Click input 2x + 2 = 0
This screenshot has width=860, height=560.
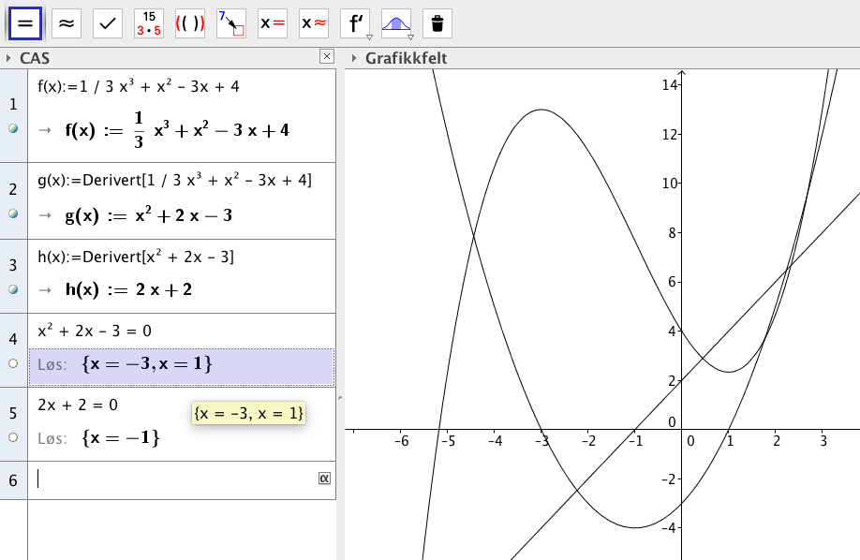[78, 405]
